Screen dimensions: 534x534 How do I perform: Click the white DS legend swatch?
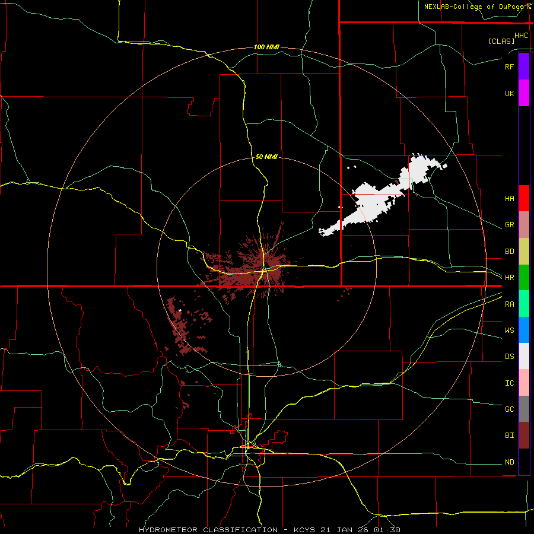[524, 356]
